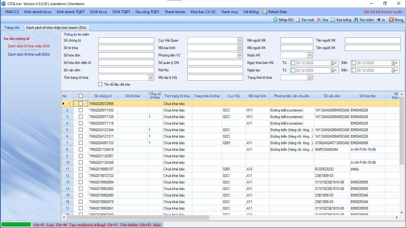406x228 pixels.
Task: Open the VNACCS menu
Action: pyautogui.click(x=12, y=12)
